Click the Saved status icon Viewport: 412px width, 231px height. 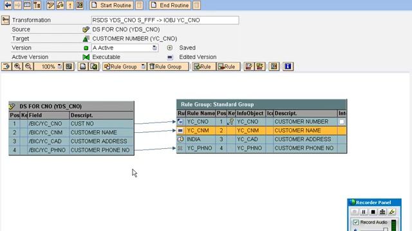(x=170, y=48)
